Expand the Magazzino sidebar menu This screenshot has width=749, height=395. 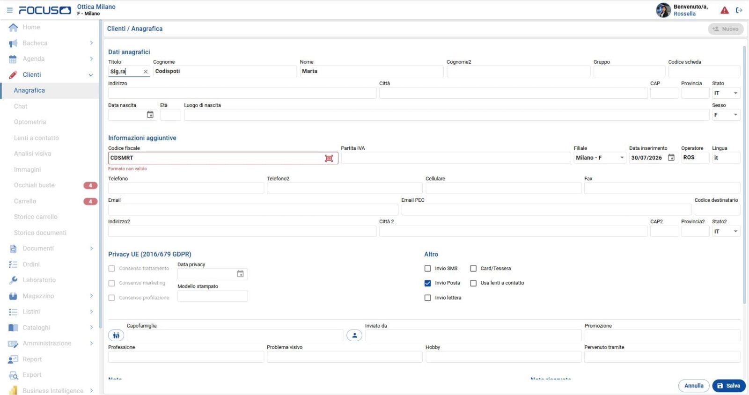51,296
